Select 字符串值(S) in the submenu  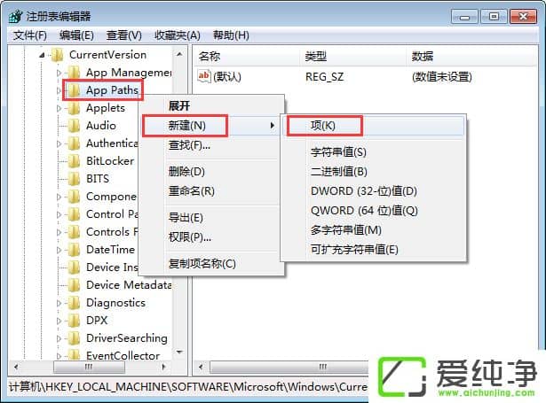click(373, 151)
